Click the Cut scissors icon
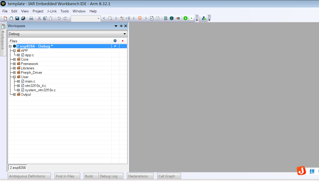The width and height of the screenshot is (319, 181). [x=39, y=18]
